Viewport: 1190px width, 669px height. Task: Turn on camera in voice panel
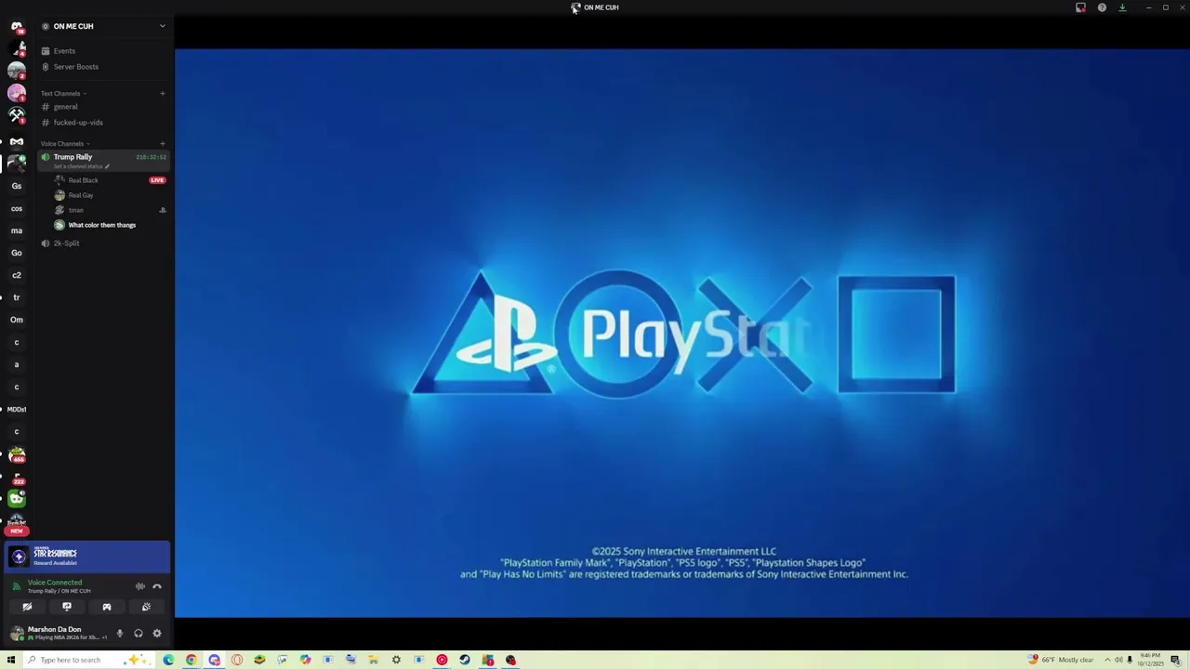(27, 607)
